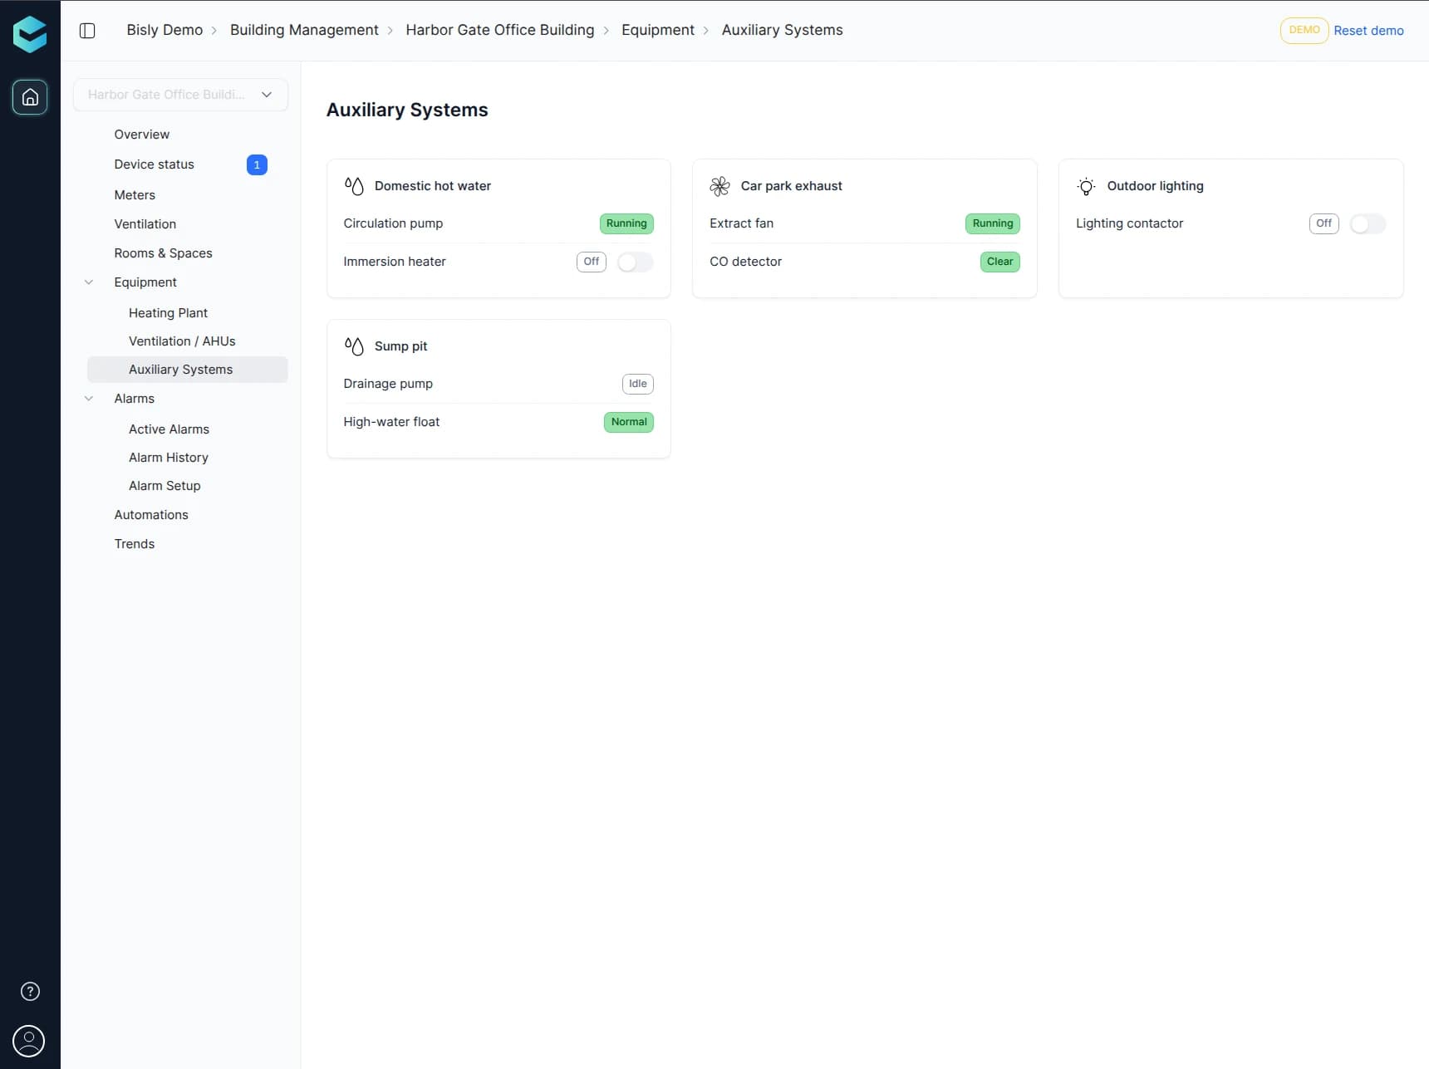Click Reset demo link
The image size is (1429, 1069).
(1368, 31)
